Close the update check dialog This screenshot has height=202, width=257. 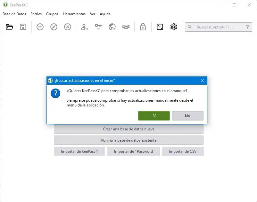point(202,81)
